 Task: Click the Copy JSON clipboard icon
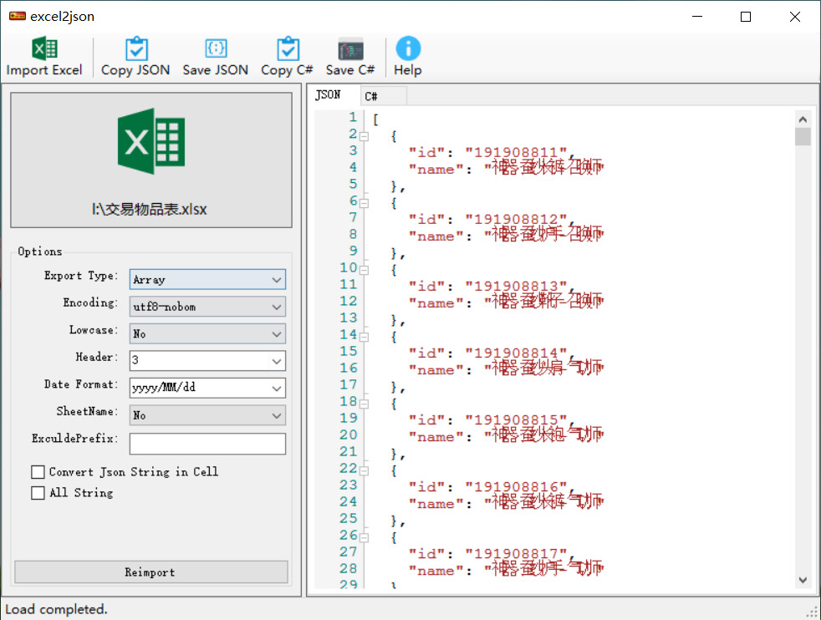pyautogui.click(x=135, y=49)
